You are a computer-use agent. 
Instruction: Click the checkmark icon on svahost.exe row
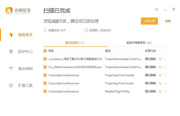click(165, 75)
